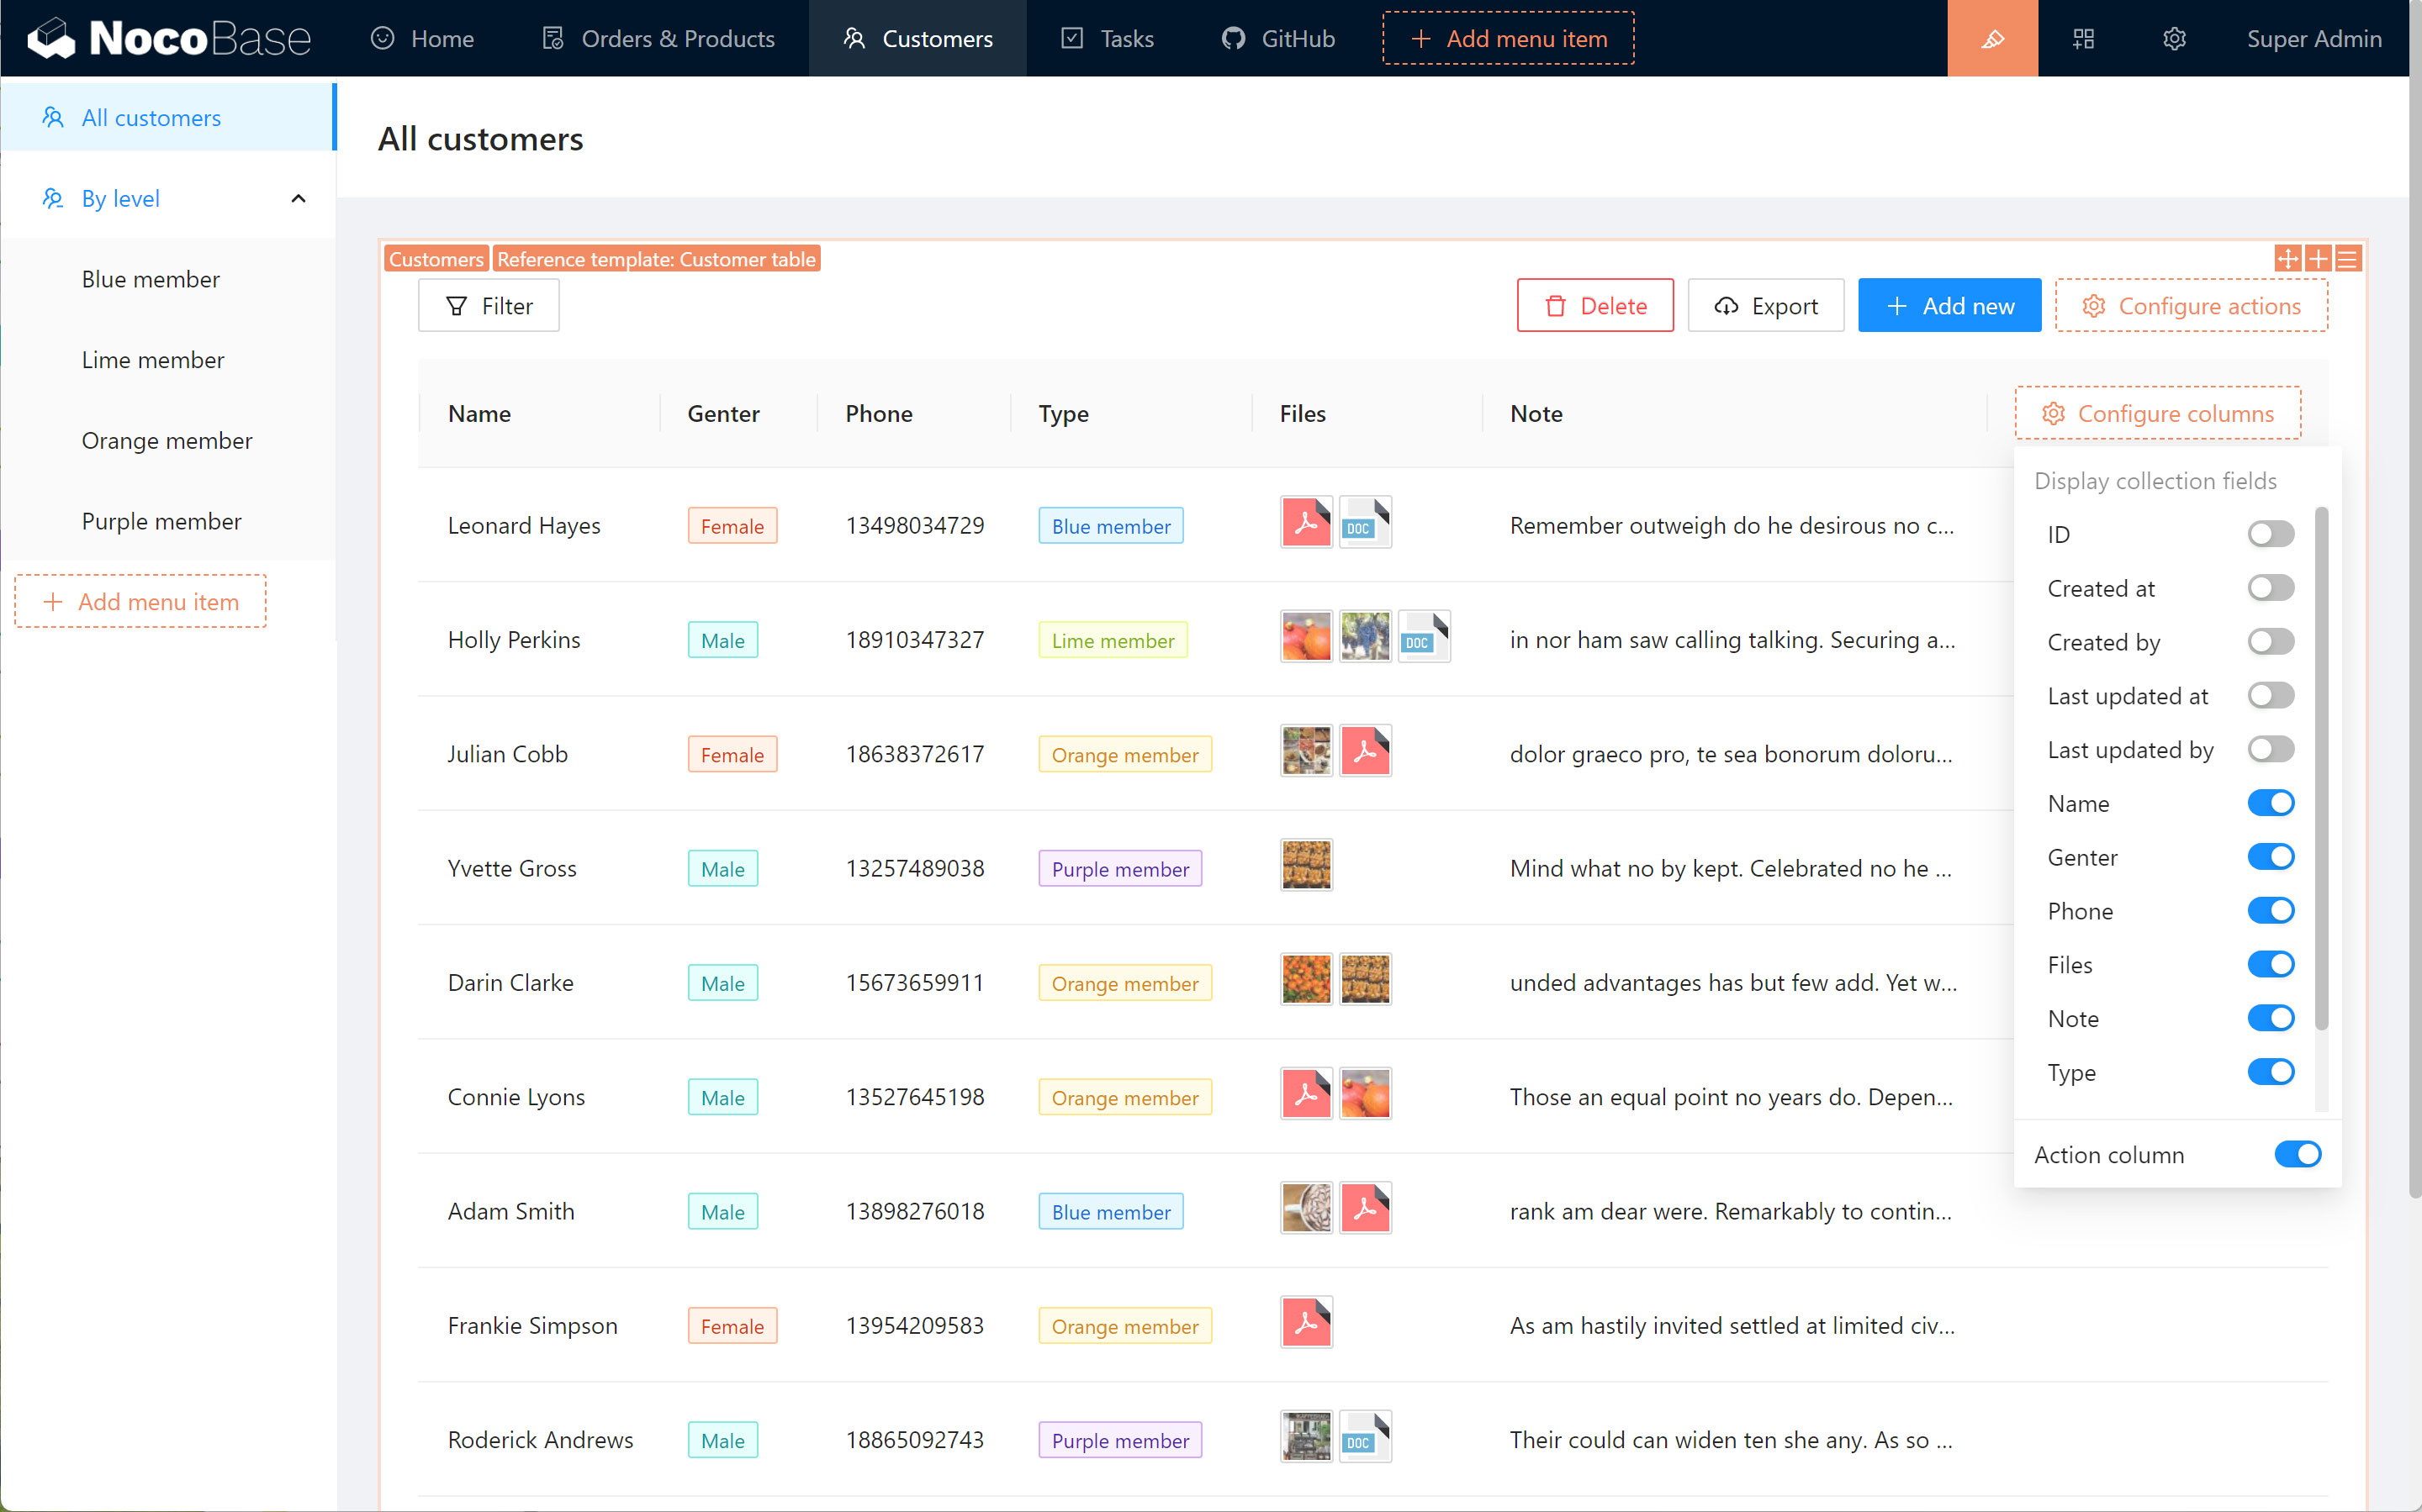Collapse the By level submenu
The width and height of the screenshot is (2422, 1512).
click(297, 198)
